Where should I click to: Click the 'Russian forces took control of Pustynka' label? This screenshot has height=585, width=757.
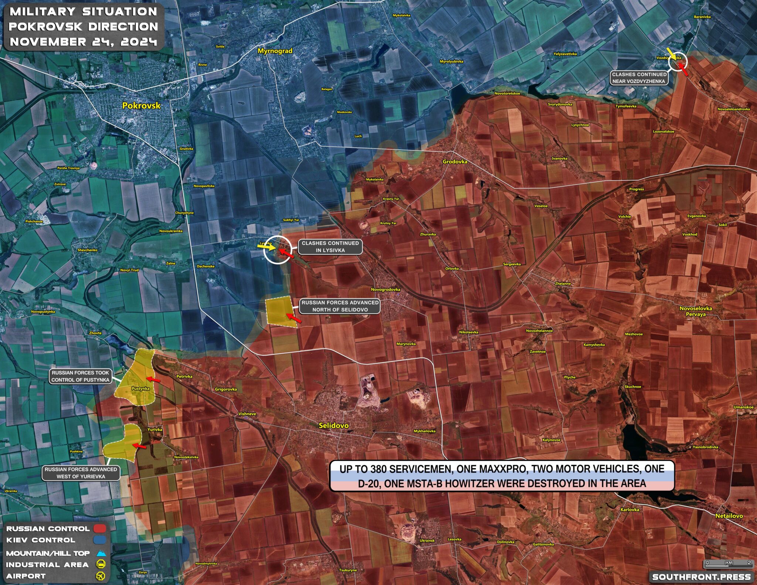pos(80,376)
